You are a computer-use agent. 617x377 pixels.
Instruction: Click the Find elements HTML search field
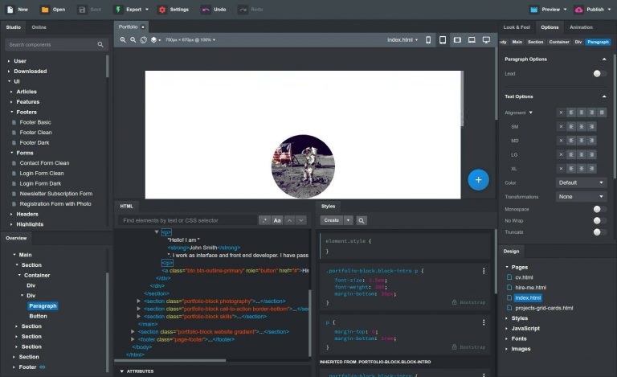point(188,220)
